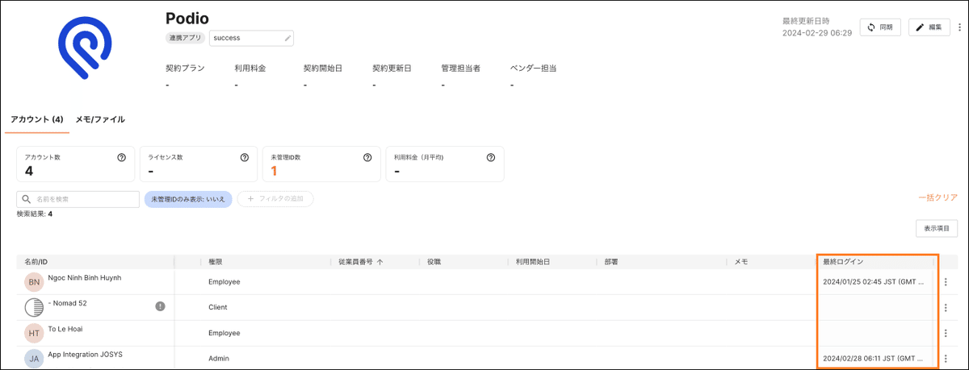Click name Ngoc Ninh Binh Huynh
Viewport: 969px width, 370px height.
(x=85, y=277)
